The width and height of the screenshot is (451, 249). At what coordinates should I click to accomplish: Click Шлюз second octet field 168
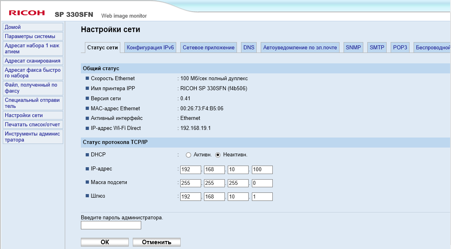point(214,196)
